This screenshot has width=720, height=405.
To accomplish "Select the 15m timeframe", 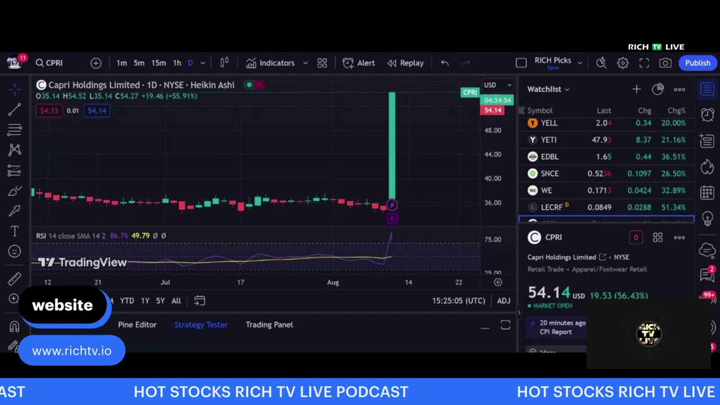I will point(159,63).
